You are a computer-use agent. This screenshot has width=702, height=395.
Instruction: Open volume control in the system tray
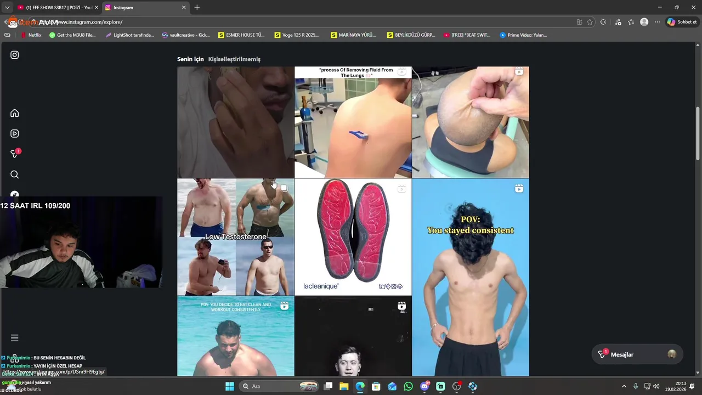point(656,386)
